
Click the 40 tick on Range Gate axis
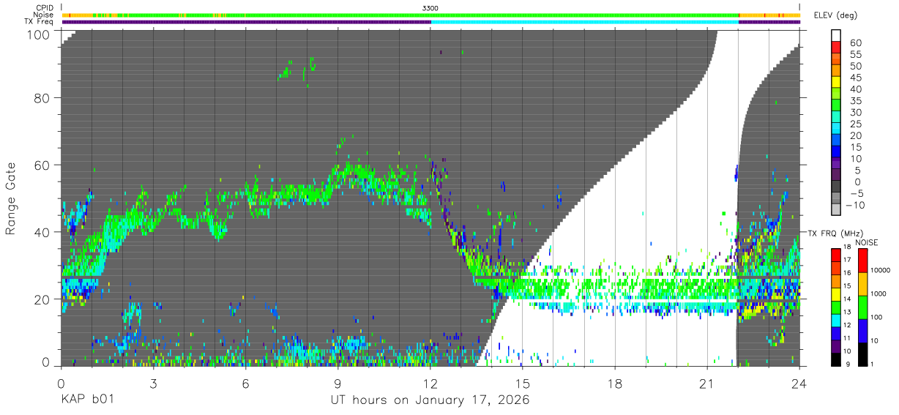[43, 233]
